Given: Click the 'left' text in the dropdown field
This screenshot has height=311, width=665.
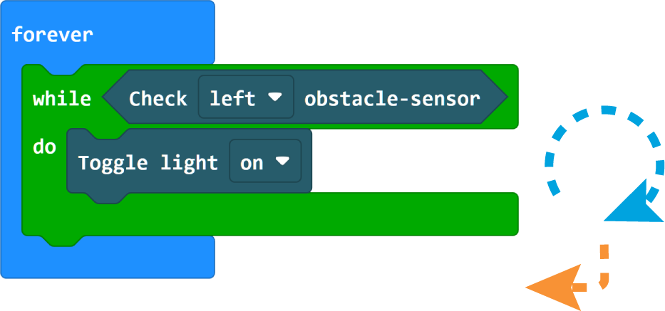Looking at the screenshot, I should coord(233,99).
